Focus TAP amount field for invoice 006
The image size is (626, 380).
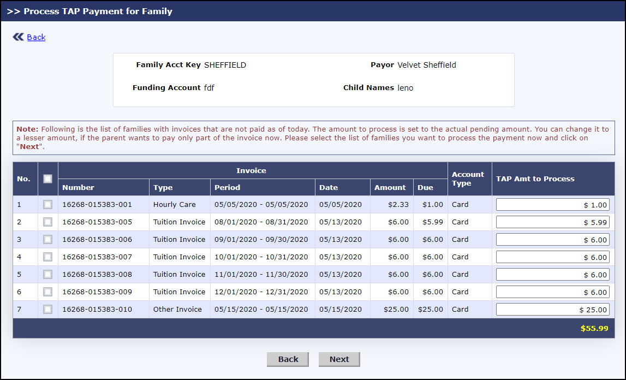pyautogui.click(x=552, y=240)
